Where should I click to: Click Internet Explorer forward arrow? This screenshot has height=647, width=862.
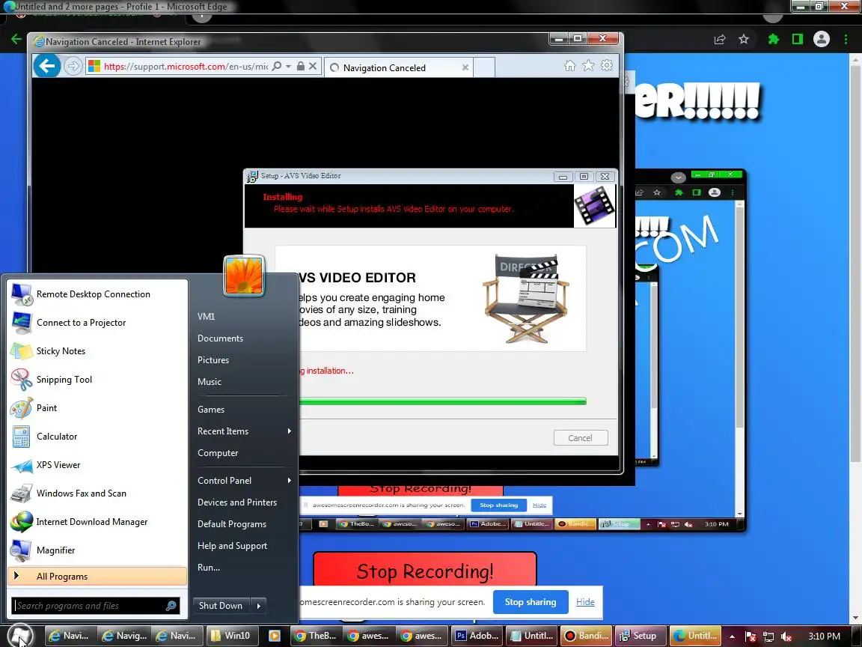[x=73, y=67]
